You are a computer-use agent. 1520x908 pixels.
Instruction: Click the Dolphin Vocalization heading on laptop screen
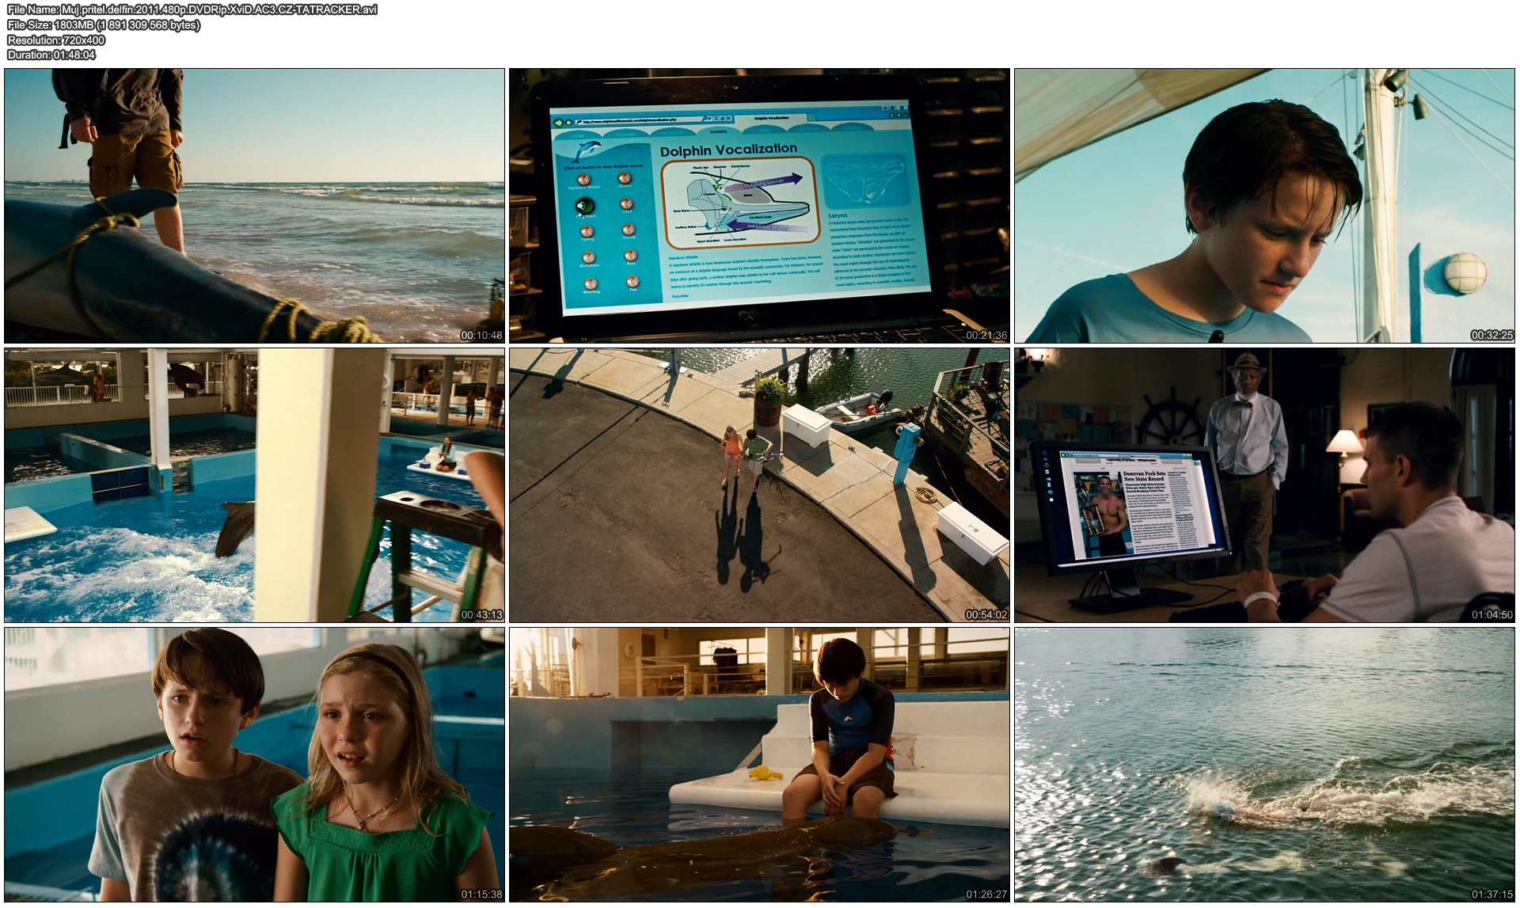point(728,149)
